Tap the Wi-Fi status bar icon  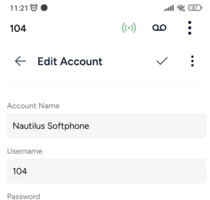click(181, 8)
